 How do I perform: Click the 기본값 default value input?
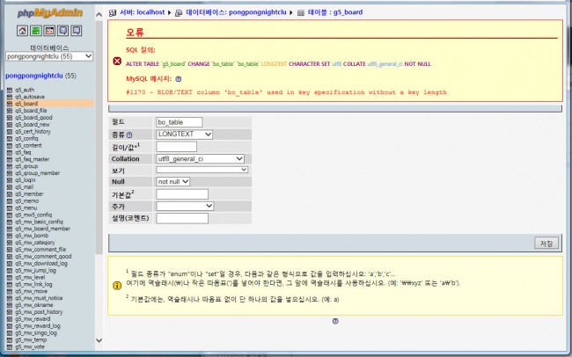[x=182, y=194]
